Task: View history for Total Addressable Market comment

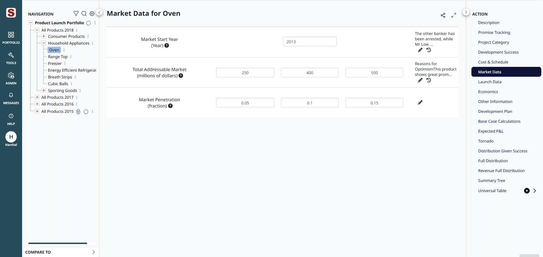Action: click(x=429, y=80)
